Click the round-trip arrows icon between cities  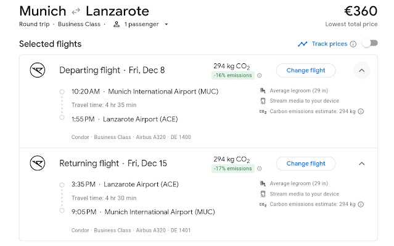[76, 11]
